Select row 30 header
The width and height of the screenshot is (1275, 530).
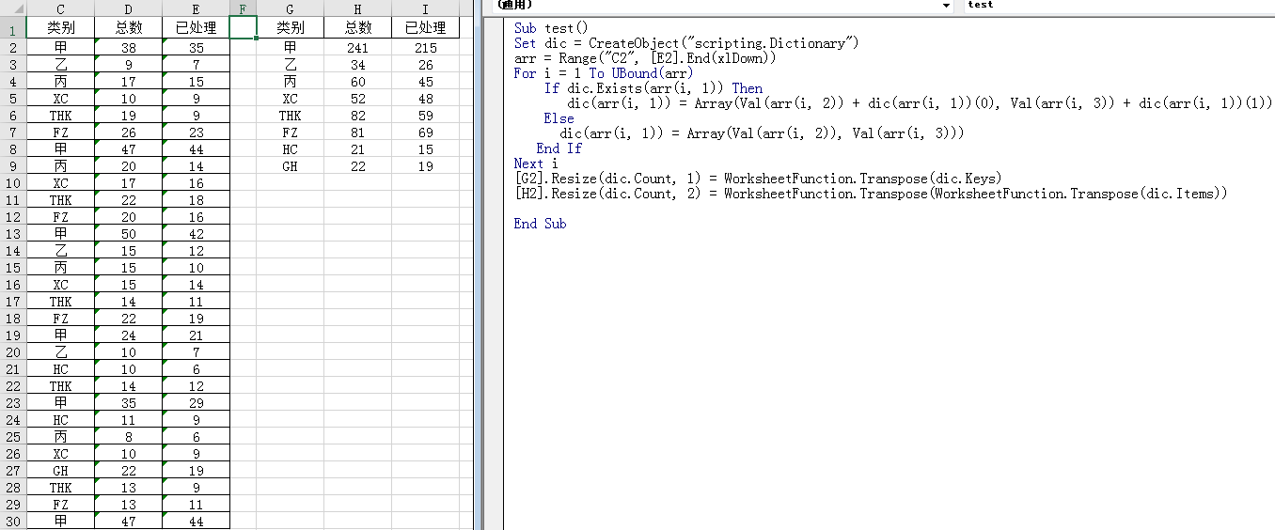[13, 521]
